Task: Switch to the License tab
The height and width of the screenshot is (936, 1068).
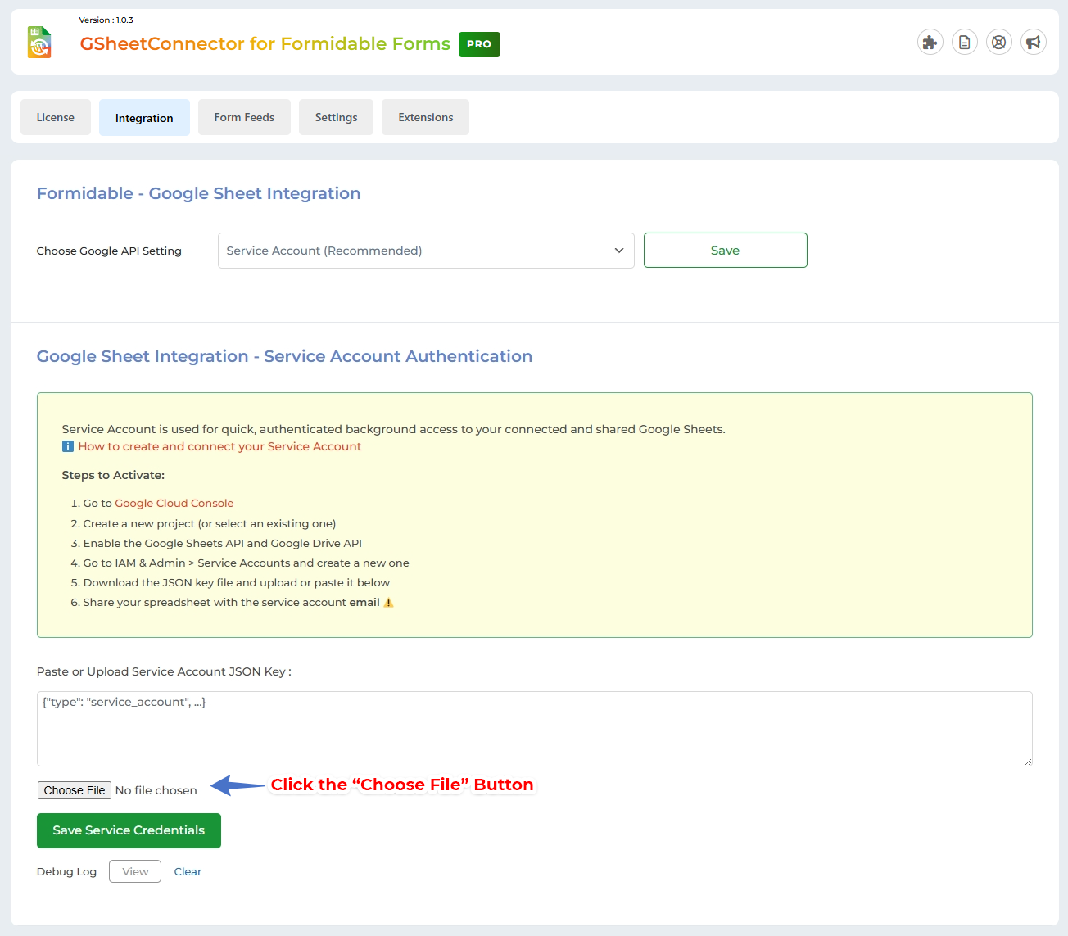Action: 55,117
